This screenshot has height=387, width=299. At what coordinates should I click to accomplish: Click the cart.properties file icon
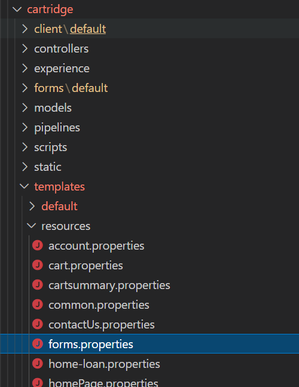(38, 265)
